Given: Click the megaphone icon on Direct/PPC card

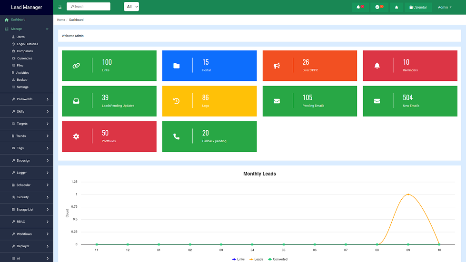Looking at the screenshot, I should coord(277,66).
